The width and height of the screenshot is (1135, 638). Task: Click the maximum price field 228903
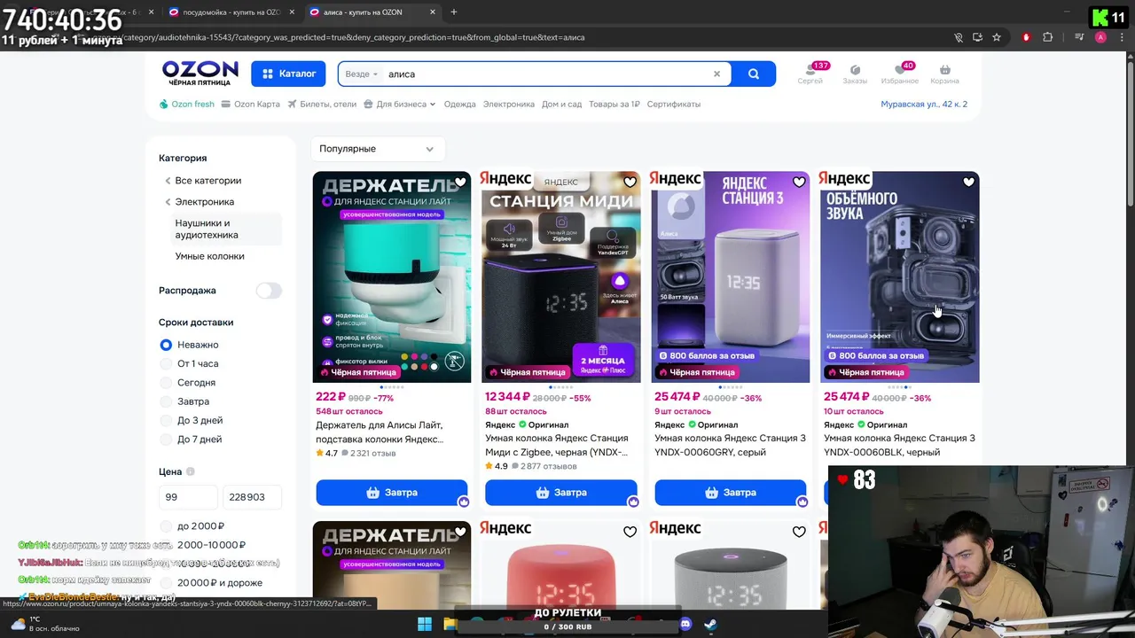click(x=252, y=497)
